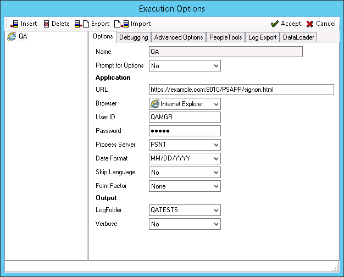Open the Debugging tab
344x277 pixels.
coord(134,37)
